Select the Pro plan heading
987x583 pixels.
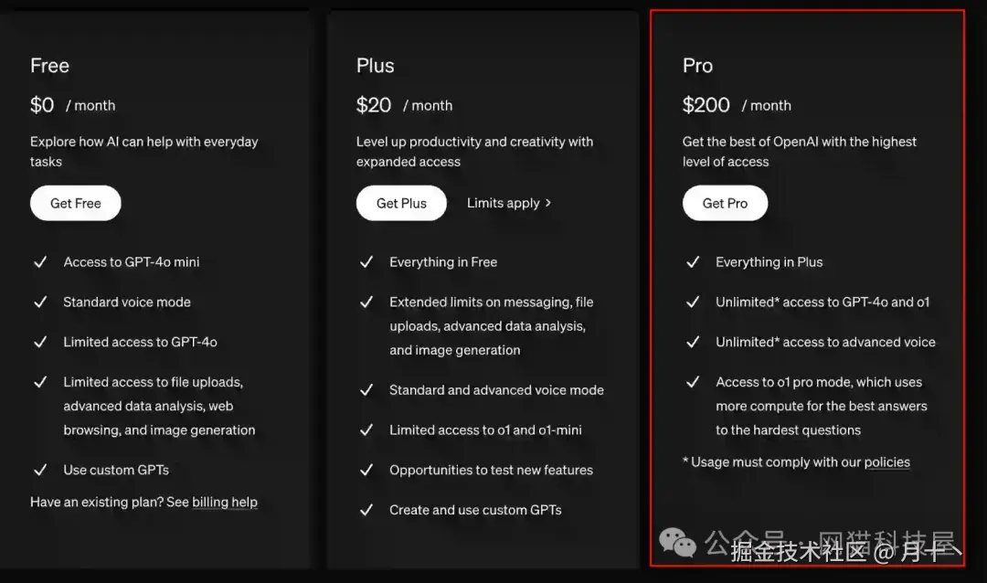697,66
